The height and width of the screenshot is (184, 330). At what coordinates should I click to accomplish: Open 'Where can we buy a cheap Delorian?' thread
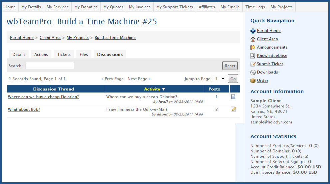coord(43,97)
